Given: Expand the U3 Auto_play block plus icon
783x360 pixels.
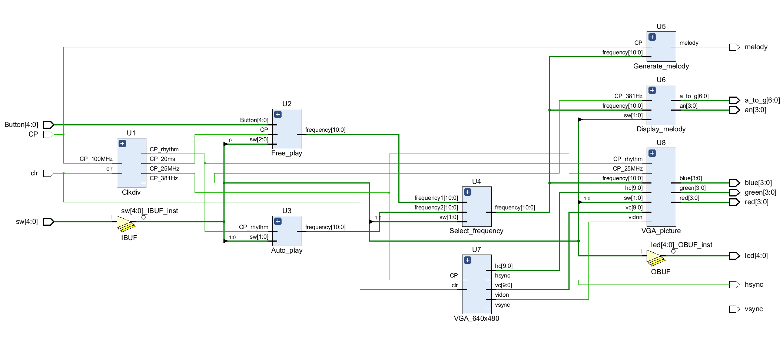Looking at the screenshot, I should 278,221.
